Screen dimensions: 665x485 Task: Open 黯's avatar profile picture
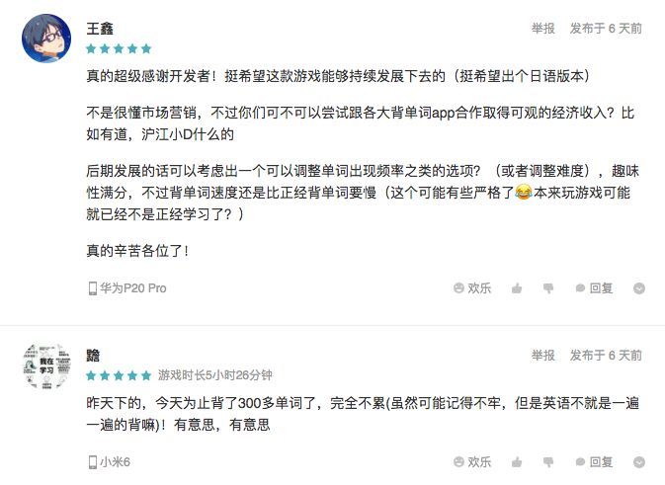[45, 365]
